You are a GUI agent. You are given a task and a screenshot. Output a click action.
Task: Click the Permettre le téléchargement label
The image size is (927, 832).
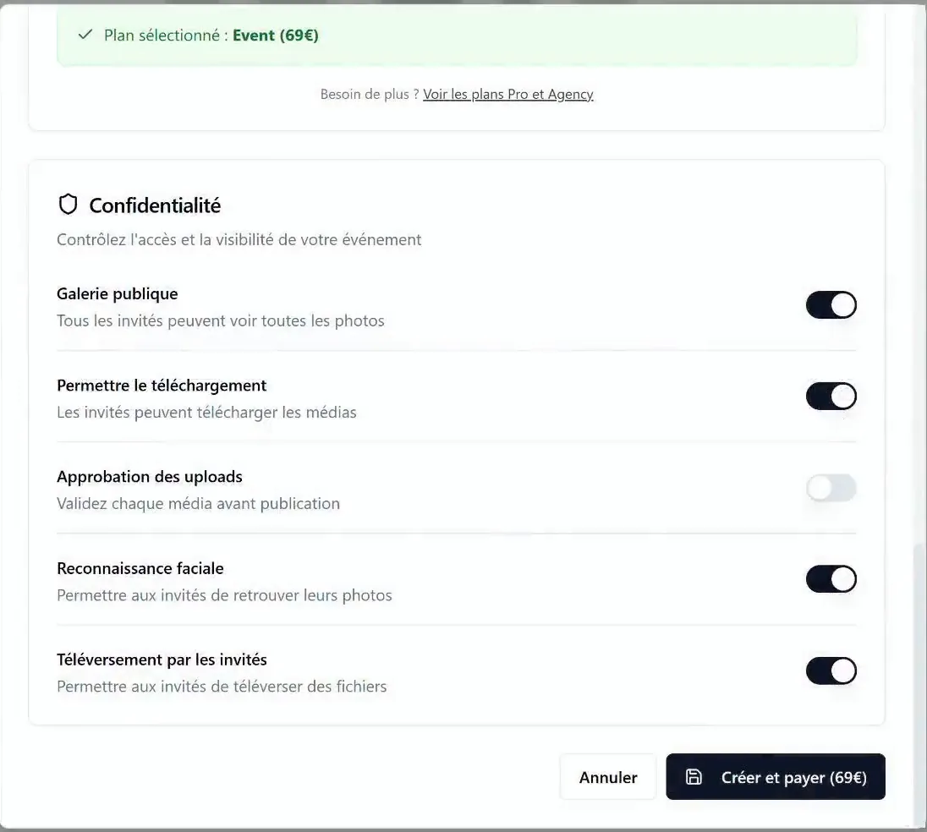162,386
